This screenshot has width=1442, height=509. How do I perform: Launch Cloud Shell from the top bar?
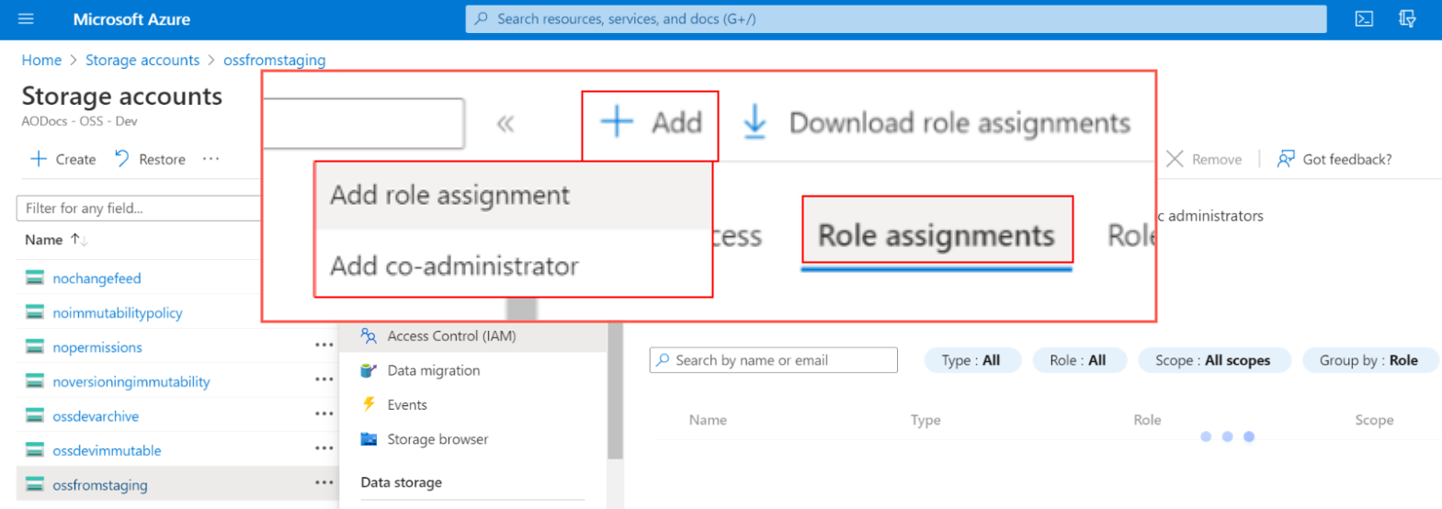(1364, 18)
